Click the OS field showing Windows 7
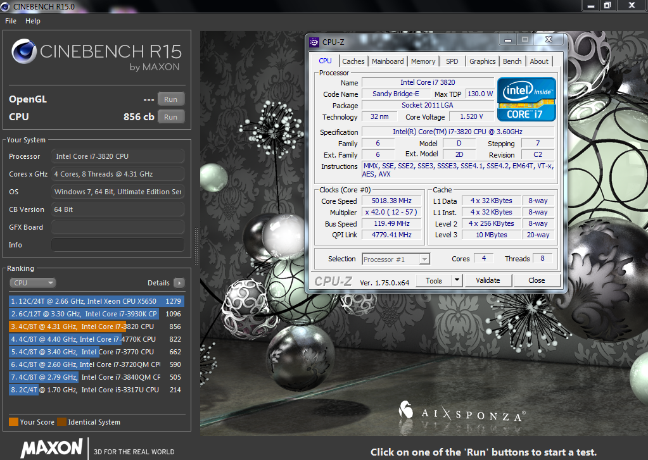The height and width of the screenshot is (460, 648). [118, 192]
